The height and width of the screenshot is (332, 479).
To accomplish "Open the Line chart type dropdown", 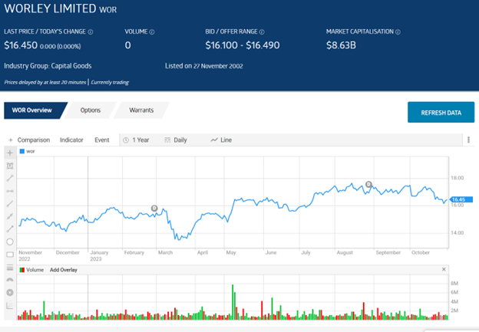I will pyautogui.click(x=221, y=140).
